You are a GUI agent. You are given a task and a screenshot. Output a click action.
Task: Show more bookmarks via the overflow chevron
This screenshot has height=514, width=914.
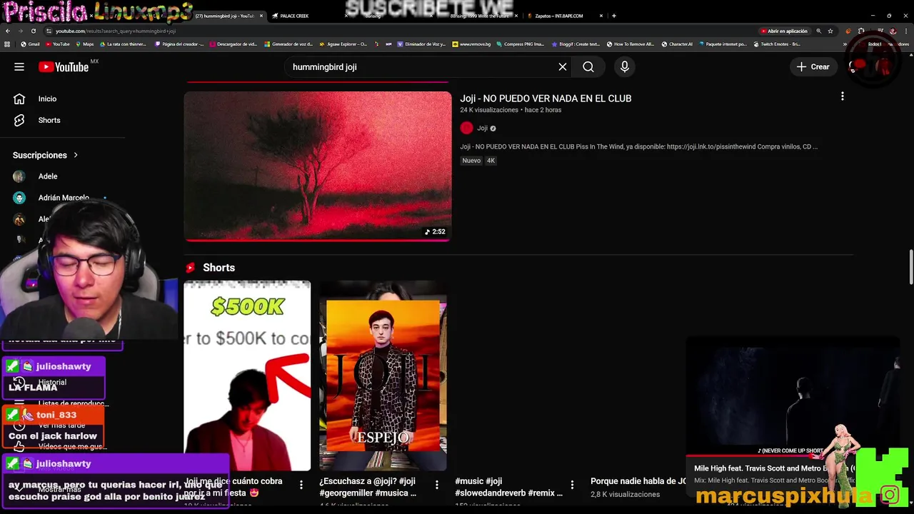tap(845, 44)
